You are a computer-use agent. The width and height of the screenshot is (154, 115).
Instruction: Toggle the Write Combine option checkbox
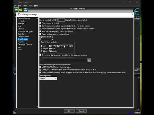[x=40, y=29]
